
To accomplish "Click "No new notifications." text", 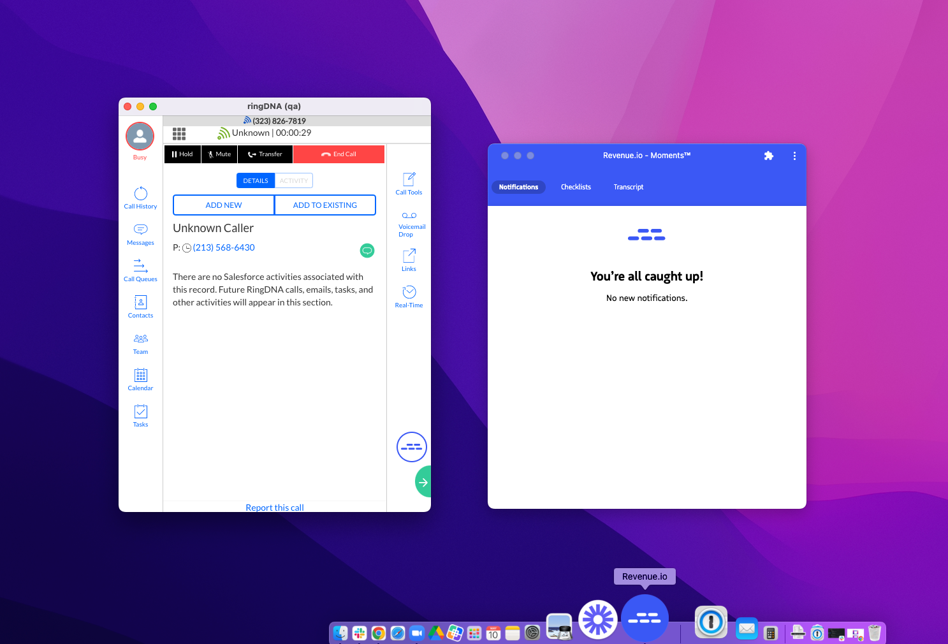I will pyautogui.click(x=646, y=298).
